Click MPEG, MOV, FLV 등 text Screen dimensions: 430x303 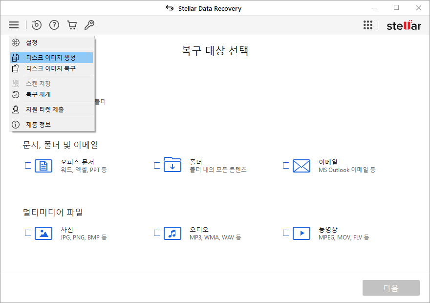pyautogui.click(x=344, y=237)
